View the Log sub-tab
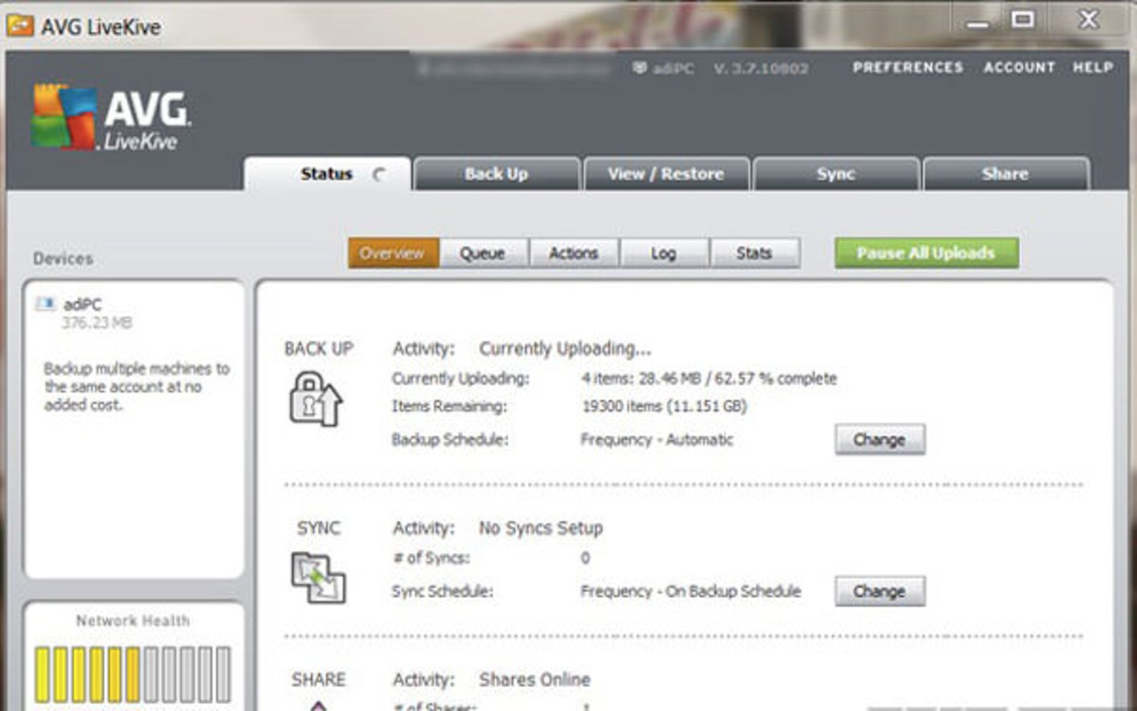Viewport: 1137px width, 711px height. (664, 253)
